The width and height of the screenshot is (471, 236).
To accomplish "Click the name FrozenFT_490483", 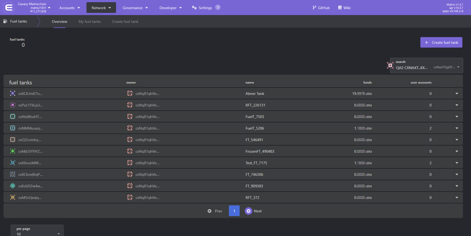I will pos(260,151).
